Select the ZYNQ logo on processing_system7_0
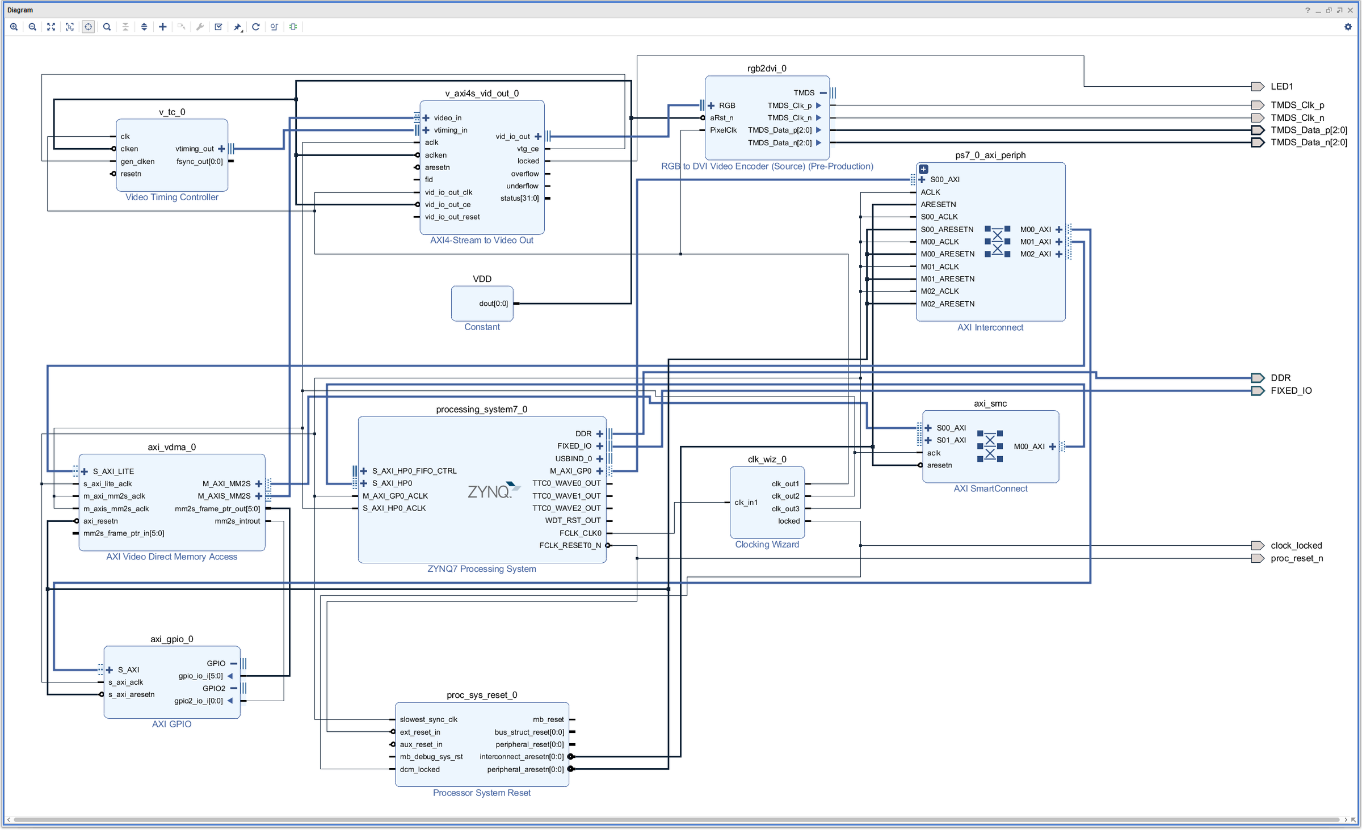Image resolution: width=1362 pixels, height=830 pixels. [493, 490]
